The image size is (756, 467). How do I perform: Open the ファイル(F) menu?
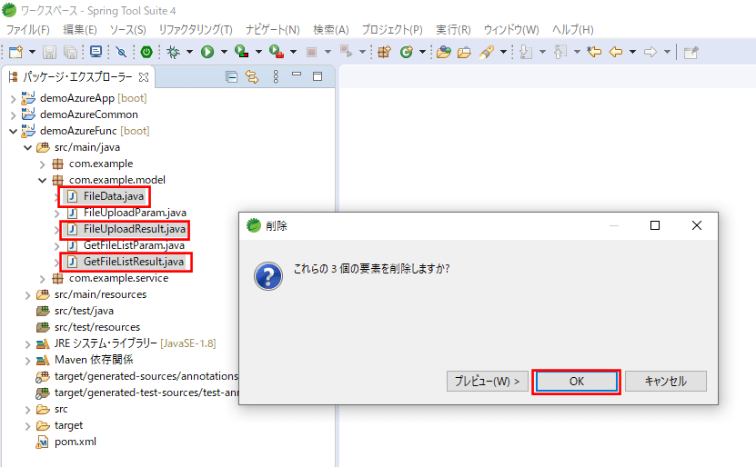pyautogui.click(x=28, y=30)
